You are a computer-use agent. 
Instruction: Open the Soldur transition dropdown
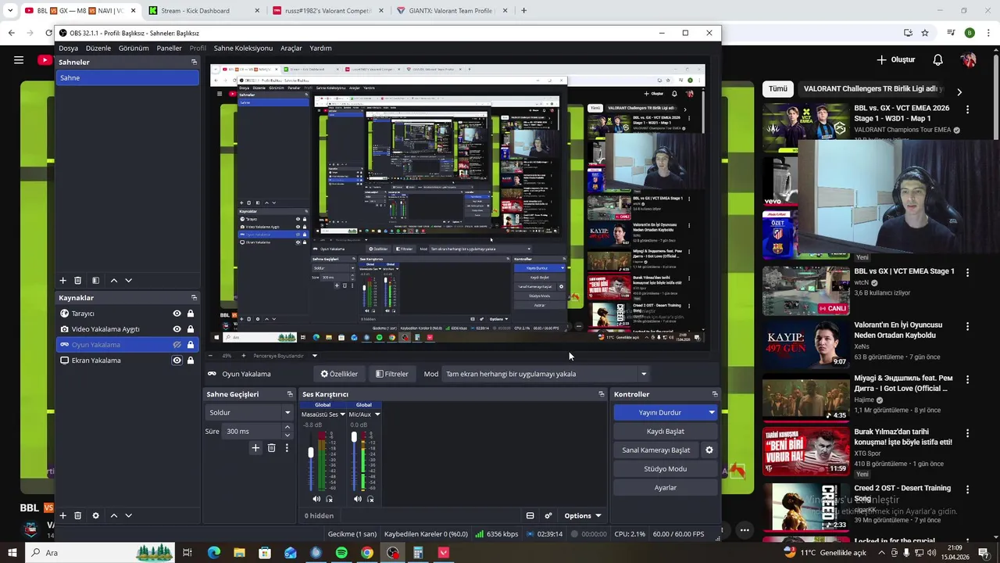(x=249, y=413)
